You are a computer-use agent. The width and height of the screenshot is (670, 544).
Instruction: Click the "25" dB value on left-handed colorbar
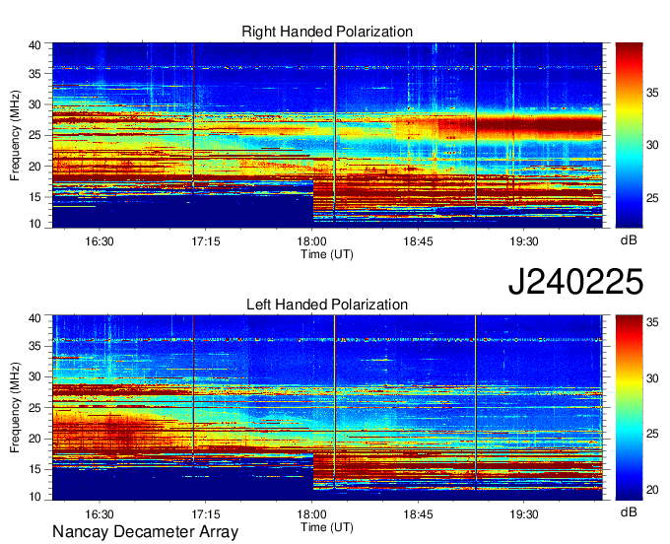pyautogui.click(x=652, y=434)
